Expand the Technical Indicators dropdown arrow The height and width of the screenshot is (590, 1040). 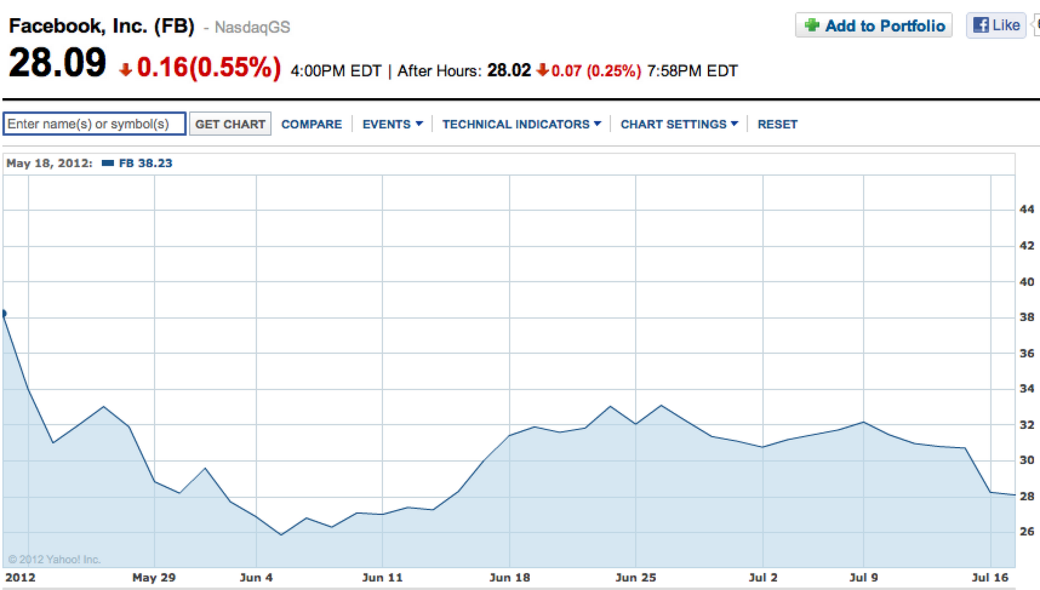[597, 123]
